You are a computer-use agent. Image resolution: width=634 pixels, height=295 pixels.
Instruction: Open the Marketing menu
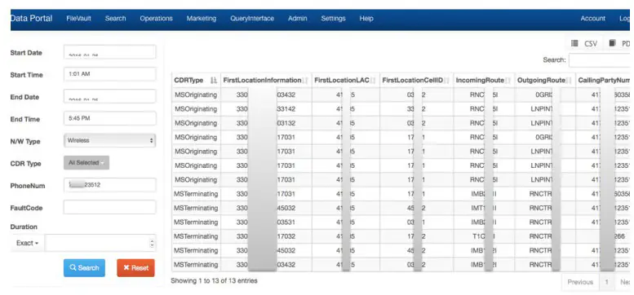point(202,19)
